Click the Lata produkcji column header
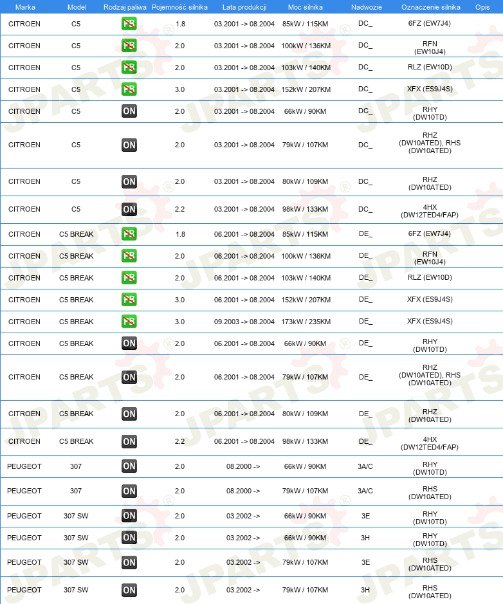Image resolution: width=503 pixels, height=604 pixels. click(244, 7)
